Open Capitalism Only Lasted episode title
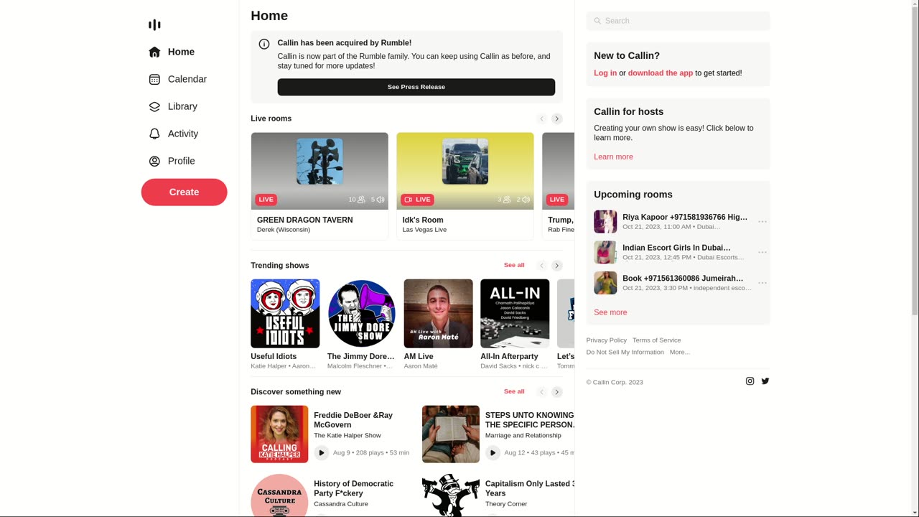 coord(530,488)
